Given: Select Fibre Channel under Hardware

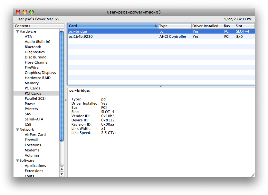Looking at the screenshot, I should click(36, 62).
